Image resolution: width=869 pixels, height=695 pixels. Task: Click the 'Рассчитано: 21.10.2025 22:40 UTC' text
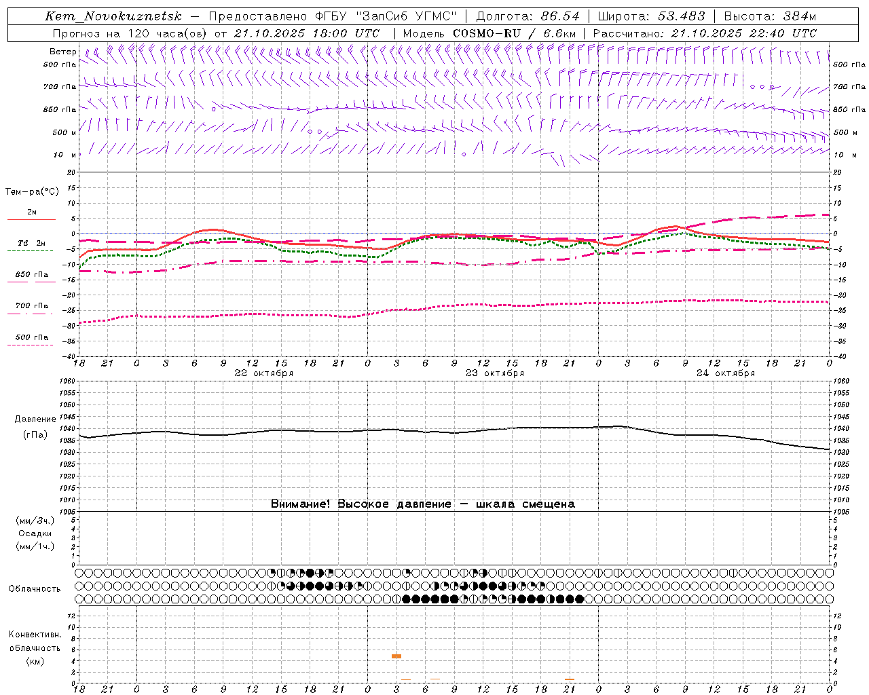[x=705, y=33]
